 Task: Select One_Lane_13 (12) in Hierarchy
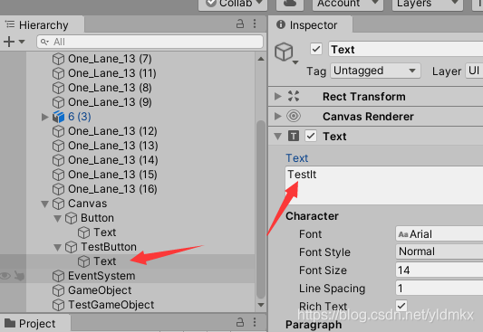tap(112, 131)
